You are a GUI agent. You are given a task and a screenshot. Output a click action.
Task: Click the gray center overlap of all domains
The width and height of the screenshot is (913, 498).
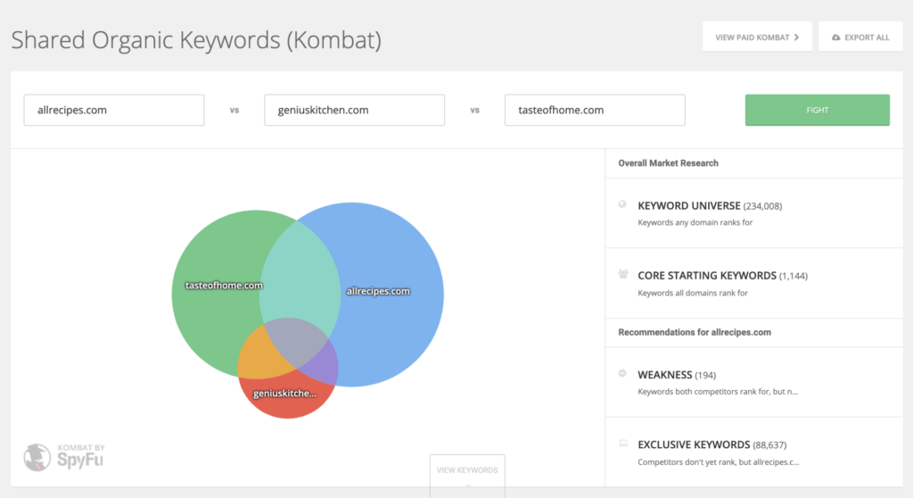pos(294,344)
